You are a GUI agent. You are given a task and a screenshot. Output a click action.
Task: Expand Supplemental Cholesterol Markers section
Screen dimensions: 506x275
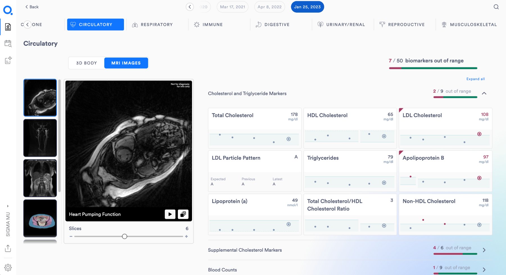click(484, 250)
